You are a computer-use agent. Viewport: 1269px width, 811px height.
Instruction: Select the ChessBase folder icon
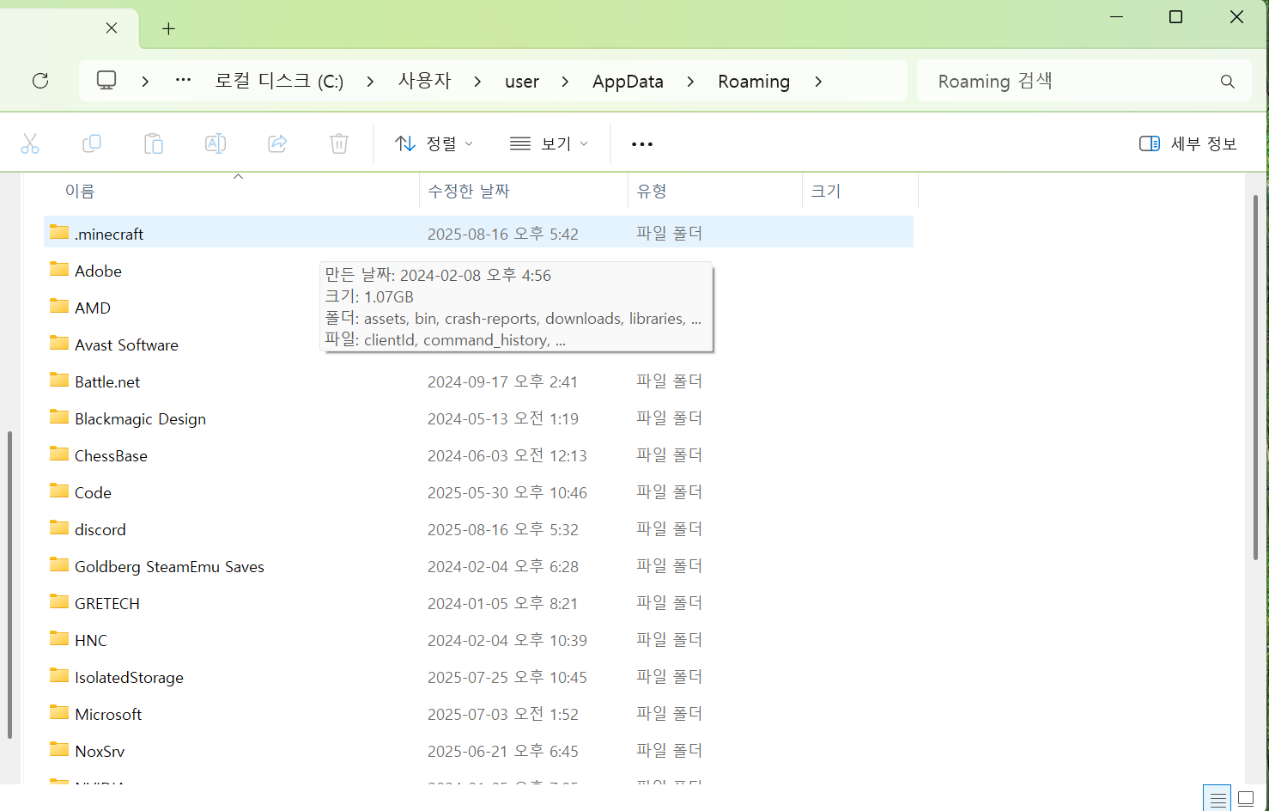[x=59, y=454]
